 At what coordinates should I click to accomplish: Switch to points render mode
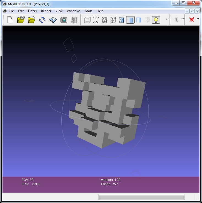tap(96, 20)
